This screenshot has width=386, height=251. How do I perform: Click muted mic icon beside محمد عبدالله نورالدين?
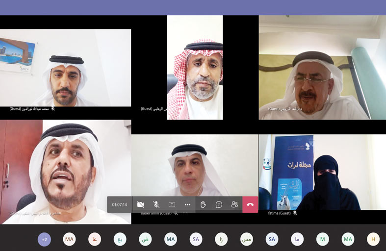point(53,108)
